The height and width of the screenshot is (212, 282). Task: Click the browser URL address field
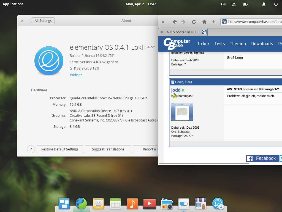click(252, 22)
